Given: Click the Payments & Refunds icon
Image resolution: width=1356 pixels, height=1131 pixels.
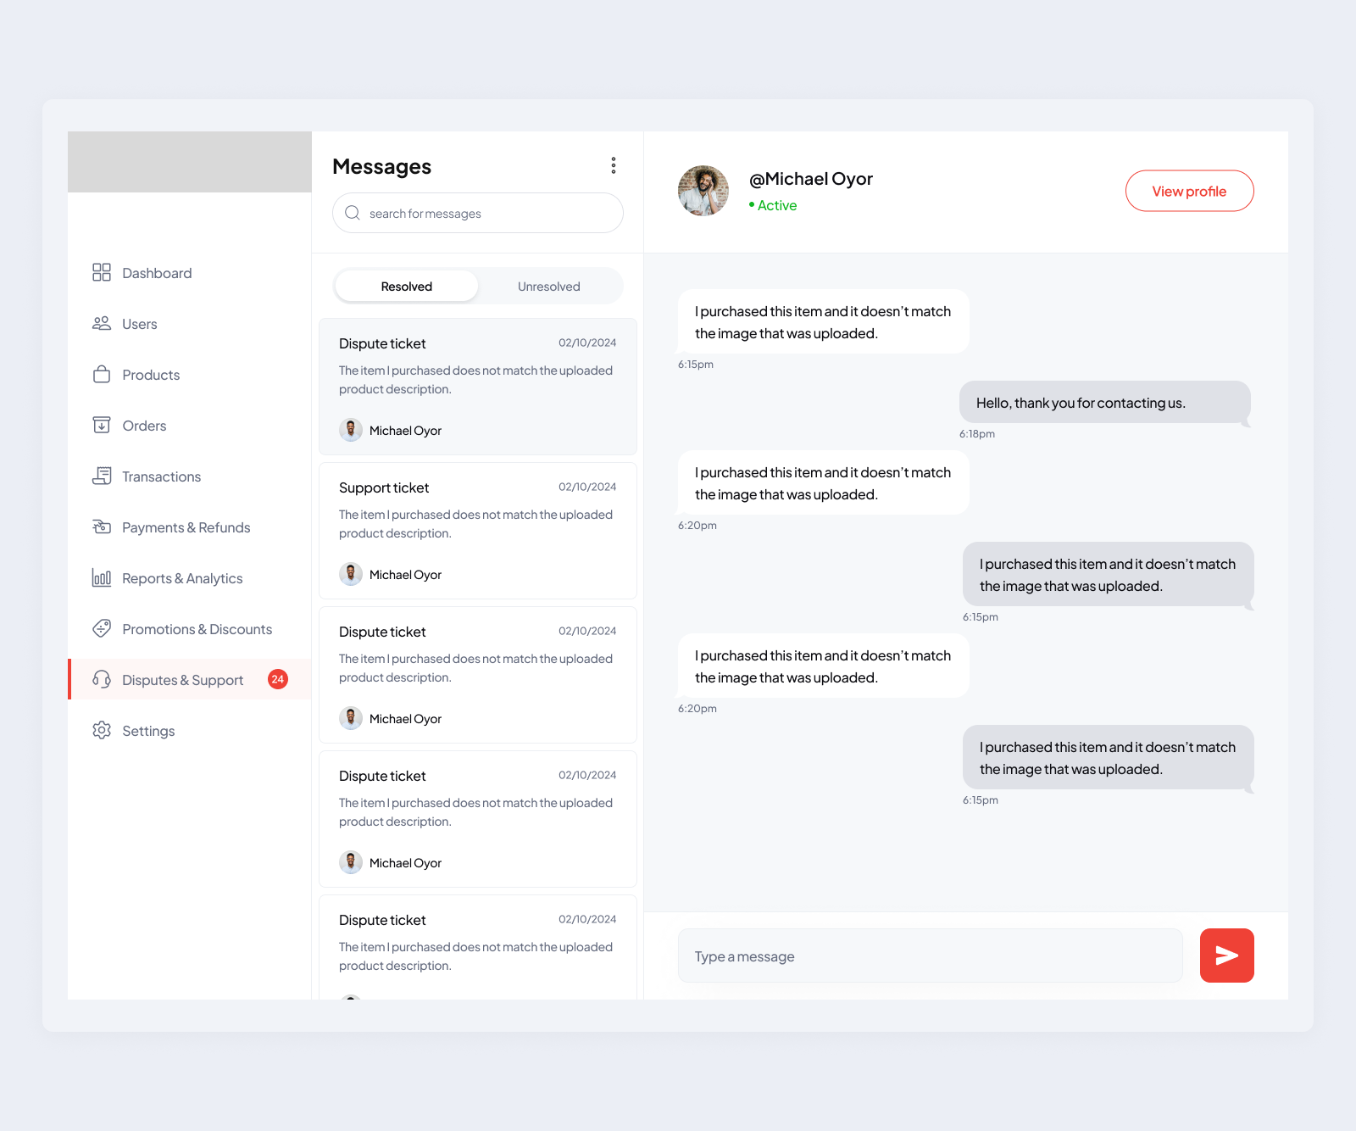Looking at the screenshot, I should click(x=102, y=526).
